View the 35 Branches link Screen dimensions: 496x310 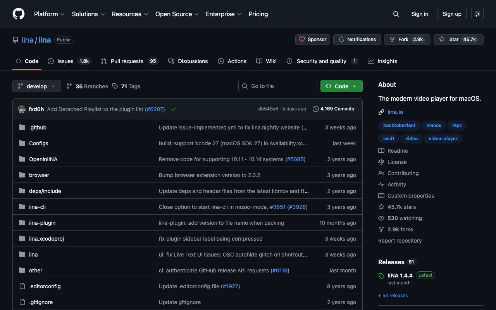pyautogui.click(x=87, y=86)
